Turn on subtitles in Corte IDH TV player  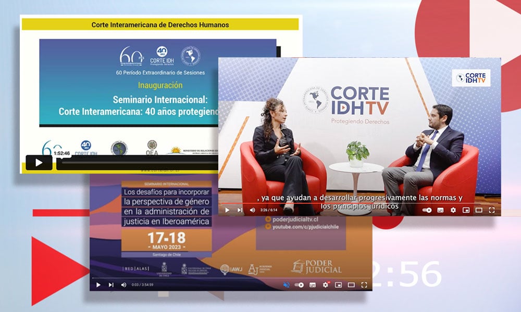tap(440, 210)
